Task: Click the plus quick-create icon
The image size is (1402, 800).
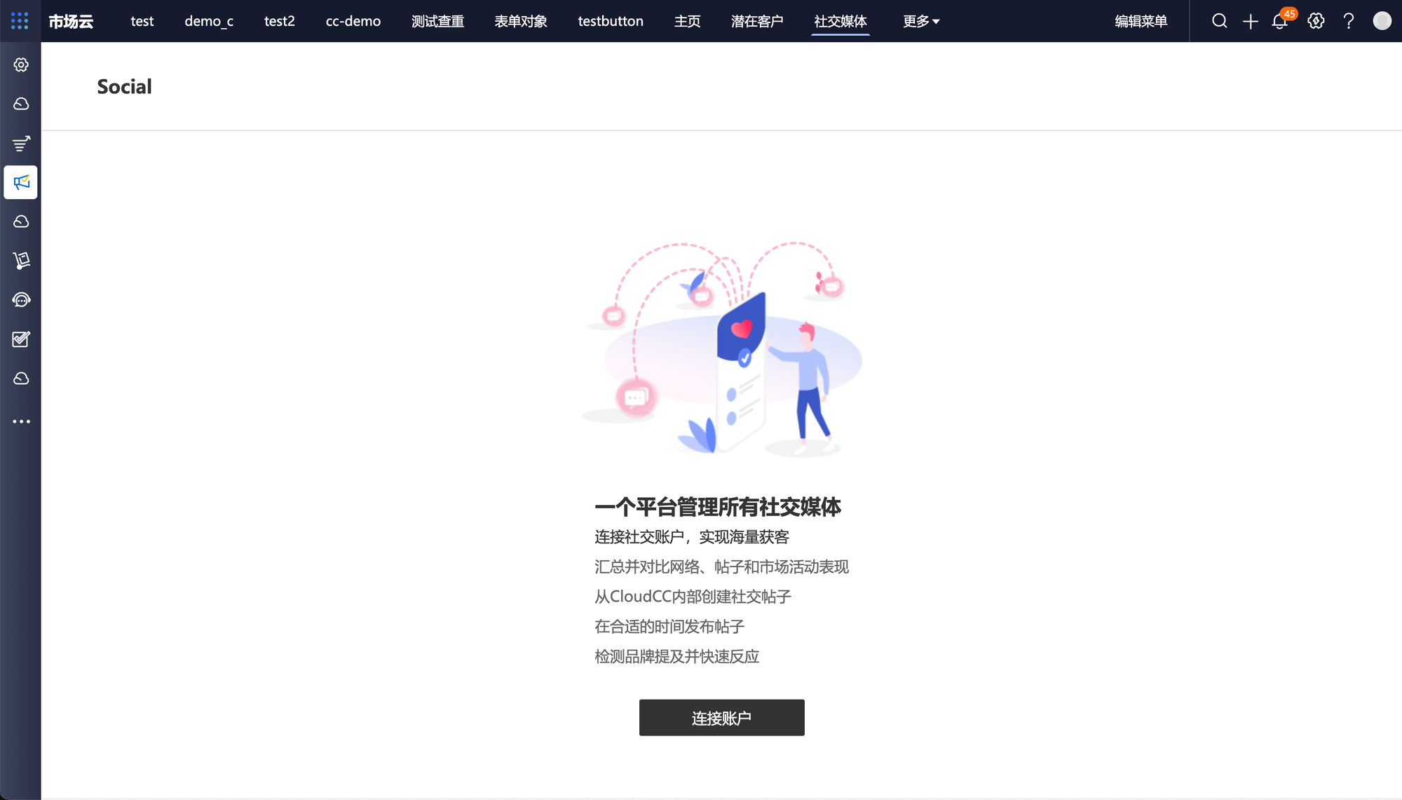Action: [1251, 22]
